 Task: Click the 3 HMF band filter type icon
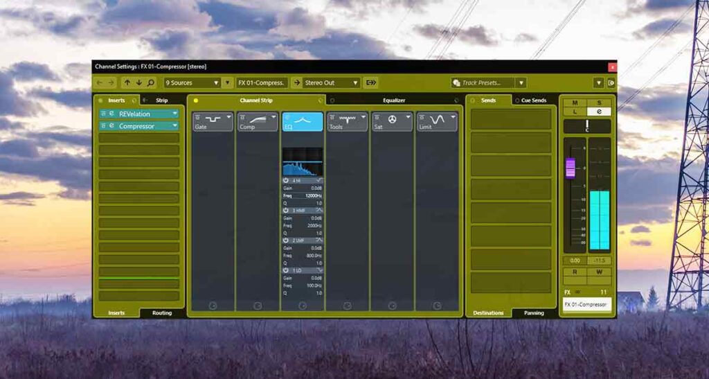(x=318, y=211)
